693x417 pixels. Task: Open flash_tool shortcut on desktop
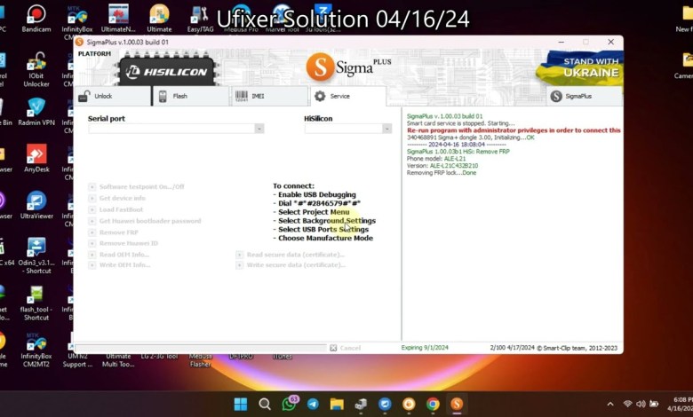(x=36, y=303)
